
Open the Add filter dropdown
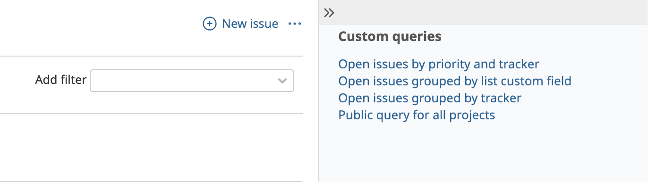[192, 81]
